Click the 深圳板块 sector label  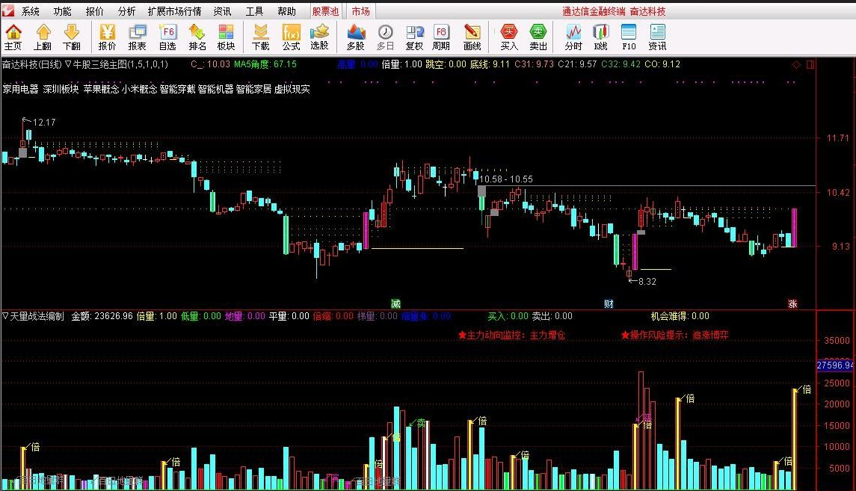61,89
